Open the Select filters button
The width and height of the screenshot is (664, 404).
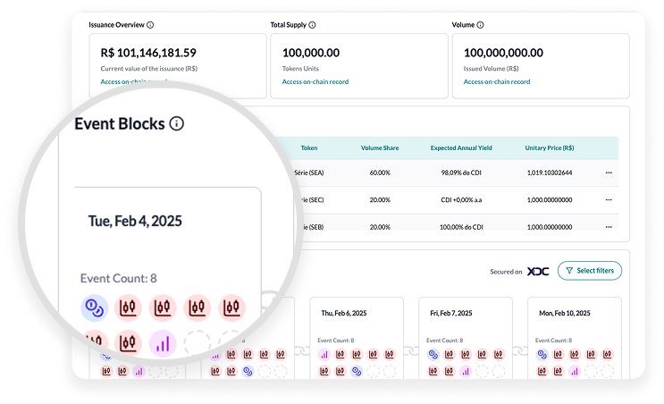point(590,271)
